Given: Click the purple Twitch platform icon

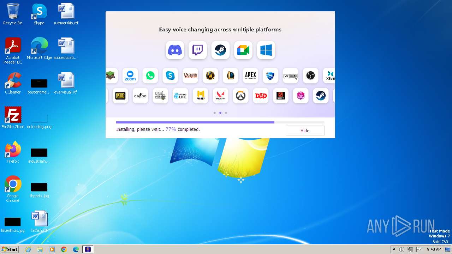Looking at the screenshot, I should [x=198, y=50].
